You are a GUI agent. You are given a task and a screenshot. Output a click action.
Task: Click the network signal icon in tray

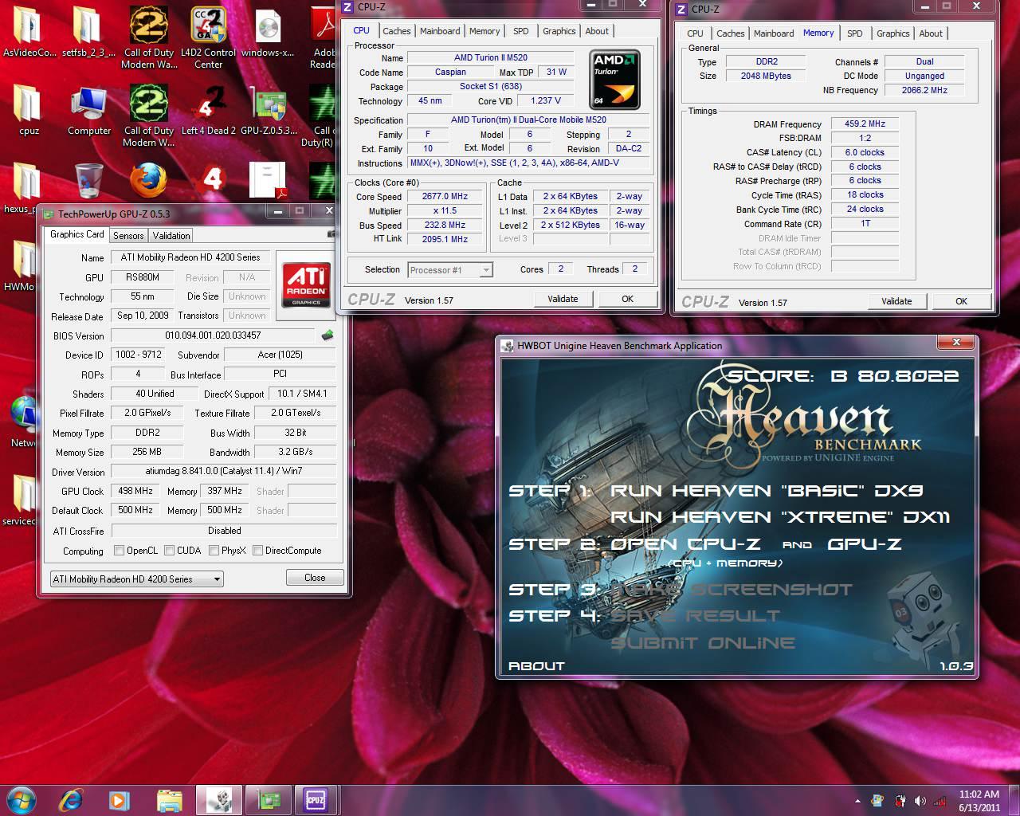pos(941,800)
